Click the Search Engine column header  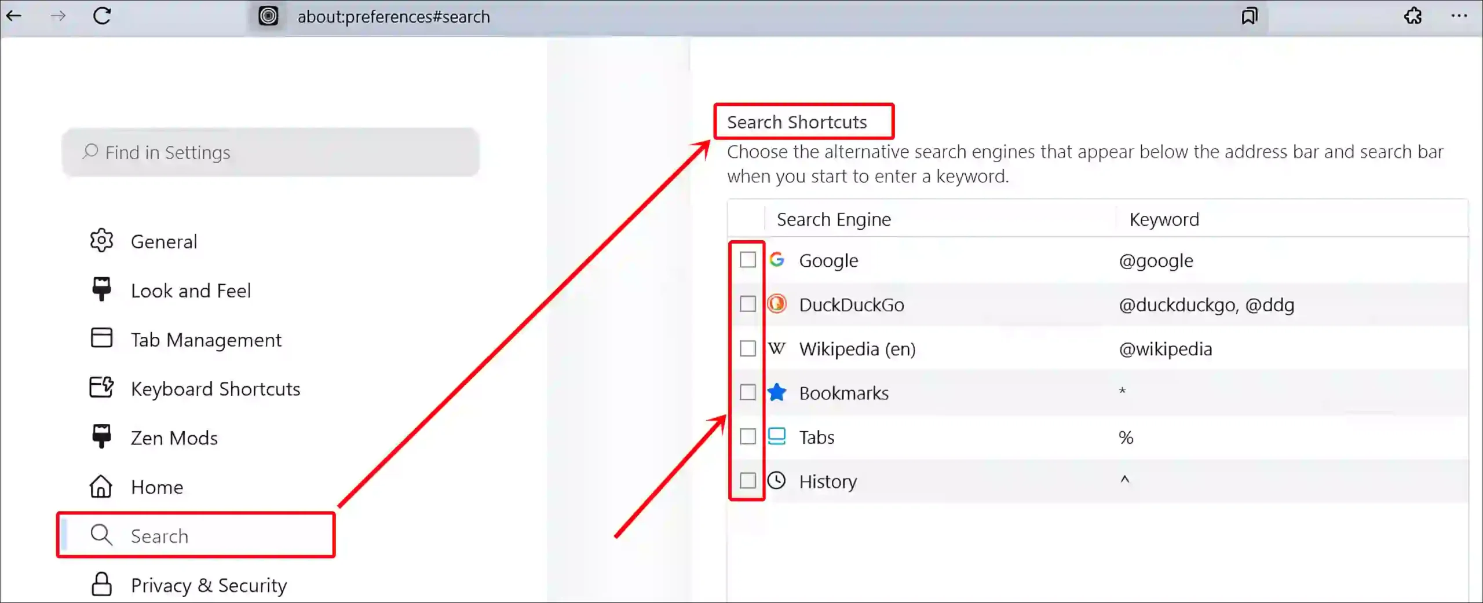[x=834, y=219]
